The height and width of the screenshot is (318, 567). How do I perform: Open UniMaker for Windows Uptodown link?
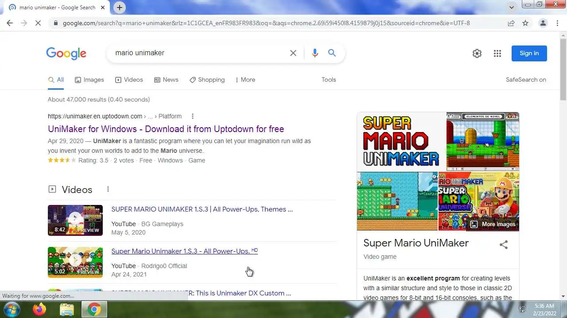(166, 129)
